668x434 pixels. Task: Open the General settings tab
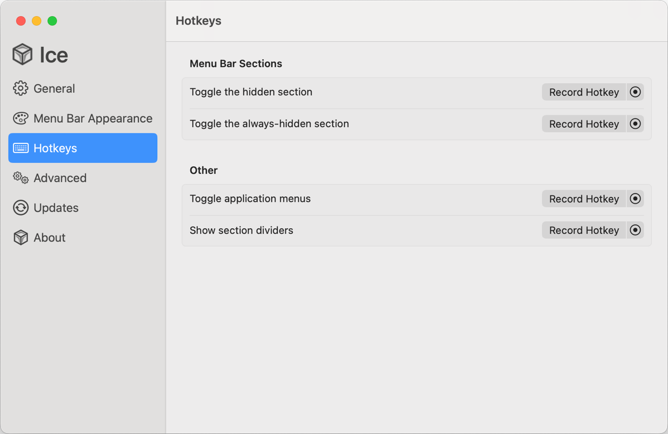pos(54,88)
